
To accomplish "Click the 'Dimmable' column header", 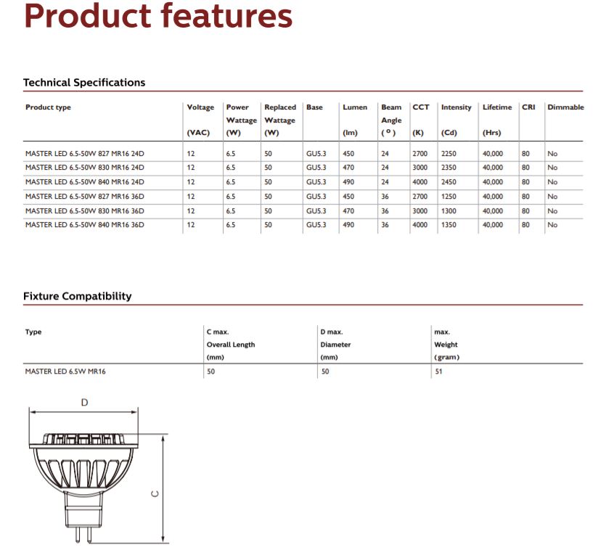I will (565, 107).
